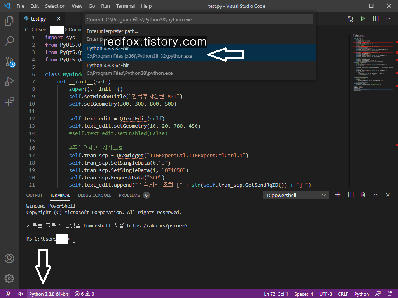The height and width of the screenshot is (298, 398).
Task: Open the Accounts menu icon
Action: click(x=9, y=258)
